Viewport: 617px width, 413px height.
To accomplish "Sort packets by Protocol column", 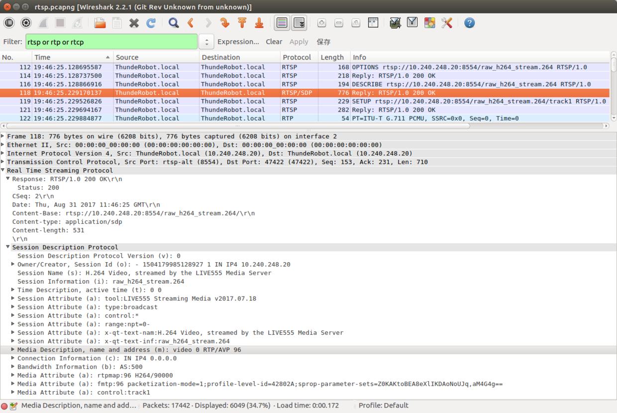I will (x=297, y=57).
